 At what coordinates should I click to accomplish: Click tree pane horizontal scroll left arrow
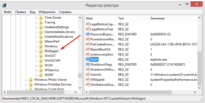coord(5,92)
